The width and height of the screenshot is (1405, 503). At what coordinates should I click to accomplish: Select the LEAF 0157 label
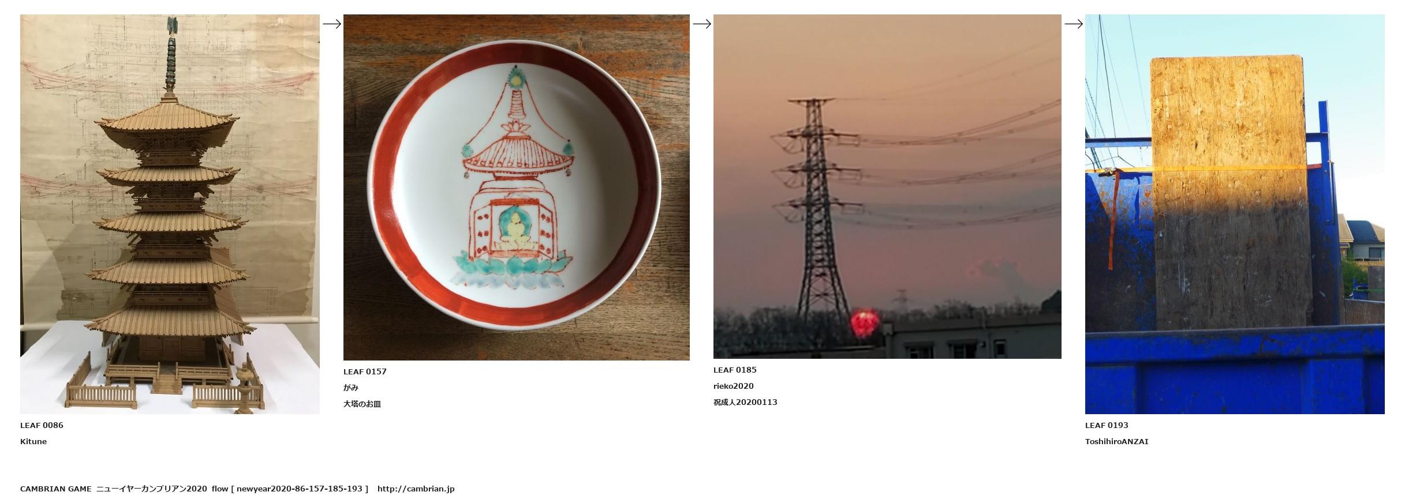coord(365,371)
